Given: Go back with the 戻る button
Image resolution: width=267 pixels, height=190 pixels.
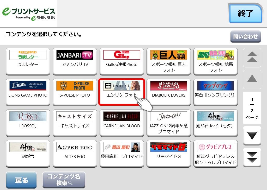Looking at the screenshot, I should [21, 180].
